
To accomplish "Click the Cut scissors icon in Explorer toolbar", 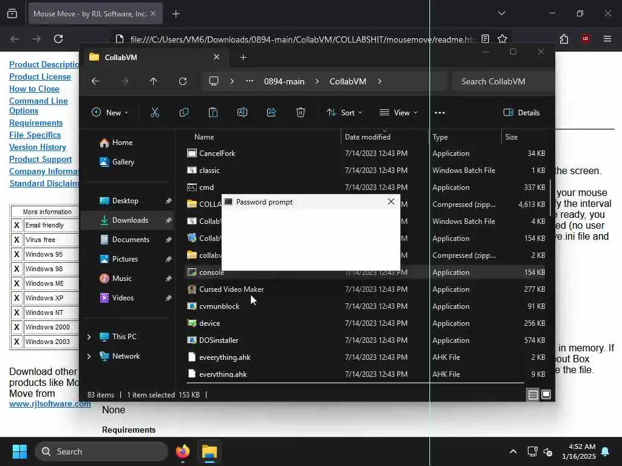I will (155, 112).
